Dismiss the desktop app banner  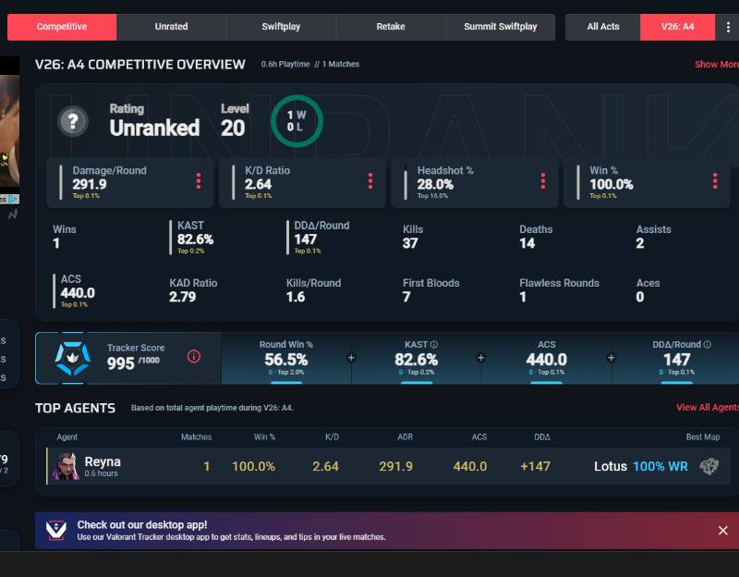(723, 531)
